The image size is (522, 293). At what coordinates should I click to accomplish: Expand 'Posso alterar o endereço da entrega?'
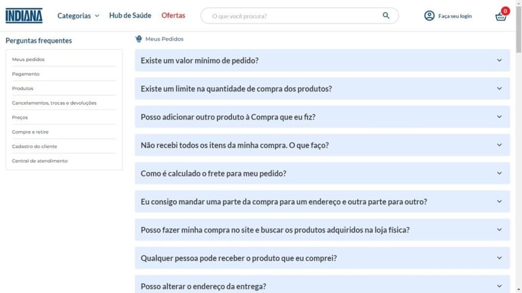322,286
